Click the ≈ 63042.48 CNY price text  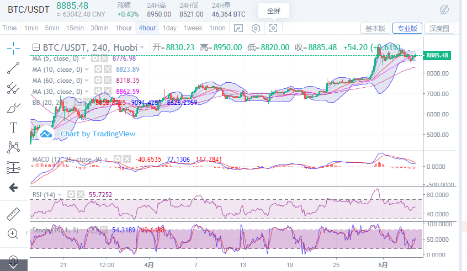81,14
